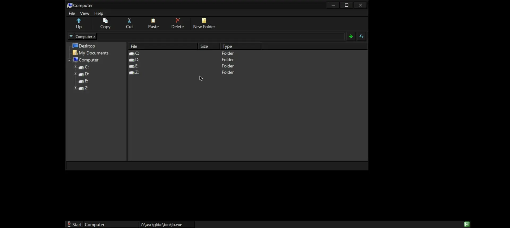Viewport: 510px width, 228px height.
Task: Click the Delete red X icon
Action: 177,21
